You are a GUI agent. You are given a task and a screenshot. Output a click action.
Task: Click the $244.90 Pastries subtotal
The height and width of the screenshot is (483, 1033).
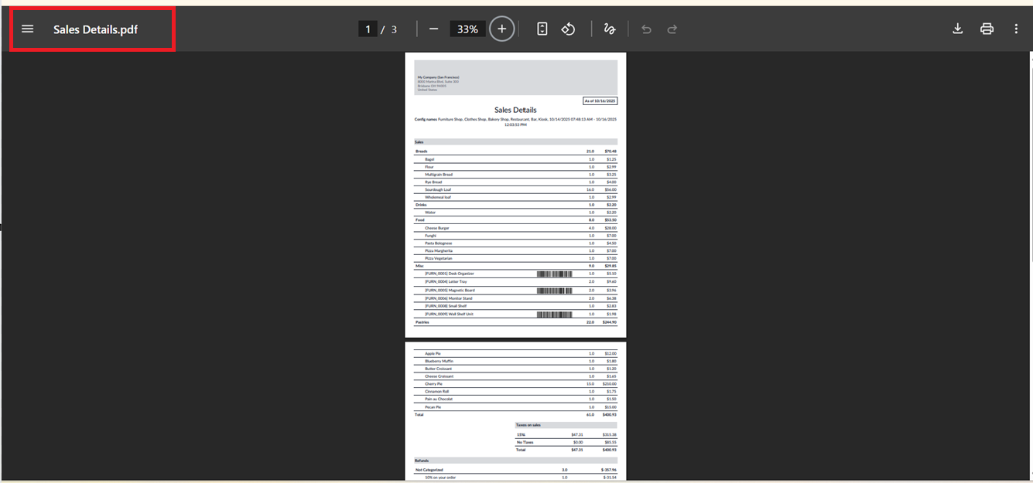[610, 322]
